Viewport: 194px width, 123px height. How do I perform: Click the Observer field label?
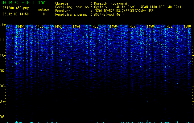pos(63,3)
